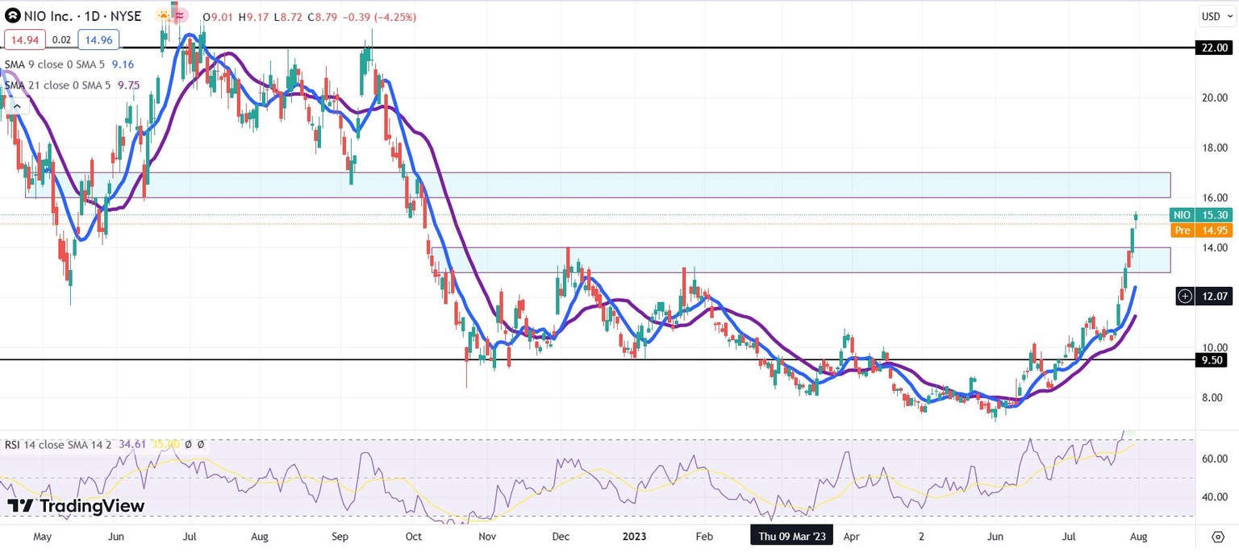Click the NIO company logo icon
Image resolution: width=1239 pixels, height=552 pixels.
[13, 16]
